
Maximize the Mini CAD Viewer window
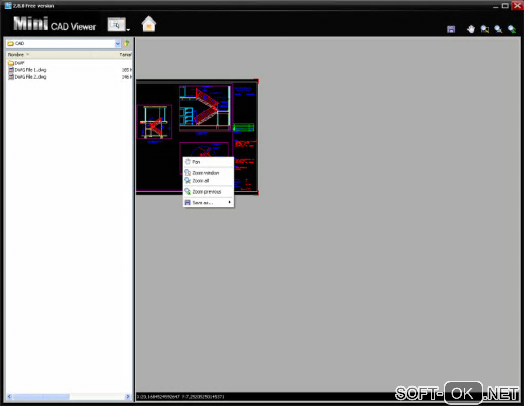pos(506,6)
